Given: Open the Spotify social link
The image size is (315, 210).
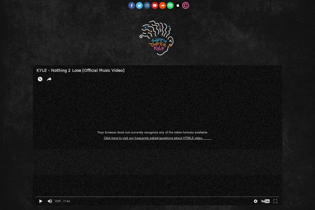Looking at the screenshot, I should point(170,5).
